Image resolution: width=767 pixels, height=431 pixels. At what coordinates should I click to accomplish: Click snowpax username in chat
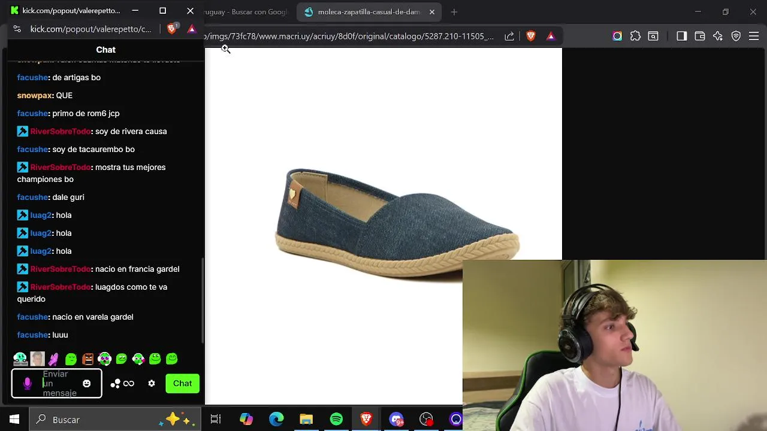tap(35, 95)
